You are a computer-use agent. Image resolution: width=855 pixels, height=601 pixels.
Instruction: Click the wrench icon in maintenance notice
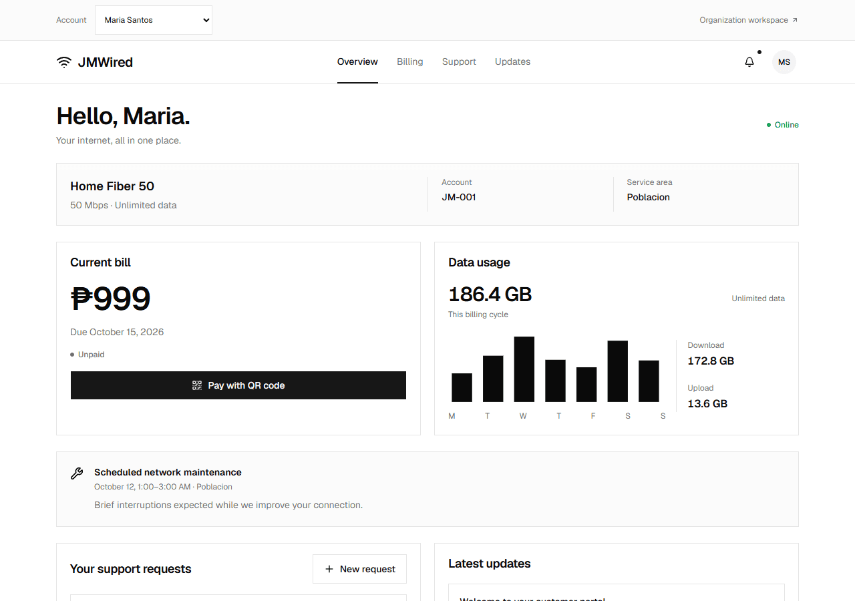point(77,473)
